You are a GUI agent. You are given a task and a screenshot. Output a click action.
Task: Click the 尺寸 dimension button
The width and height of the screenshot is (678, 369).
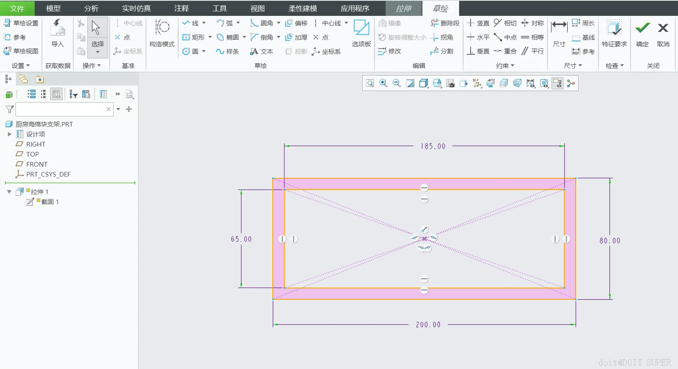559,33
